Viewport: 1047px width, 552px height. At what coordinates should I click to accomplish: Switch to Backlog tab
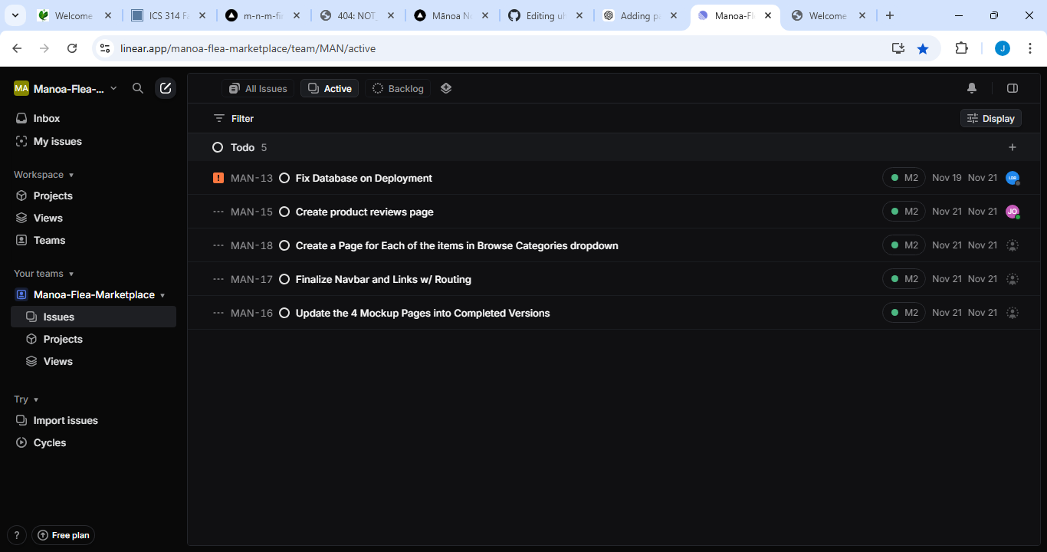click(398, 88)
